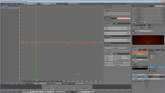Viewport: 165px width, 93px height.
Task: Toggle the lamp Negative checkbox
Action: (149, 52)
